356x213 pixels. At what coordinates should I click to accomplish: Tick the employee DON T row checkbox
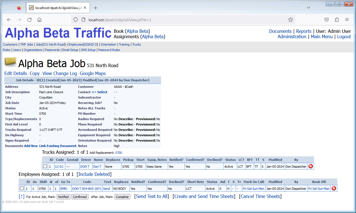22,188
